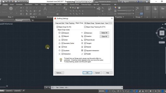Screen dimensions: 166x93
Task: Open the Annotate ribbon tab
Action: coord(19,5)
